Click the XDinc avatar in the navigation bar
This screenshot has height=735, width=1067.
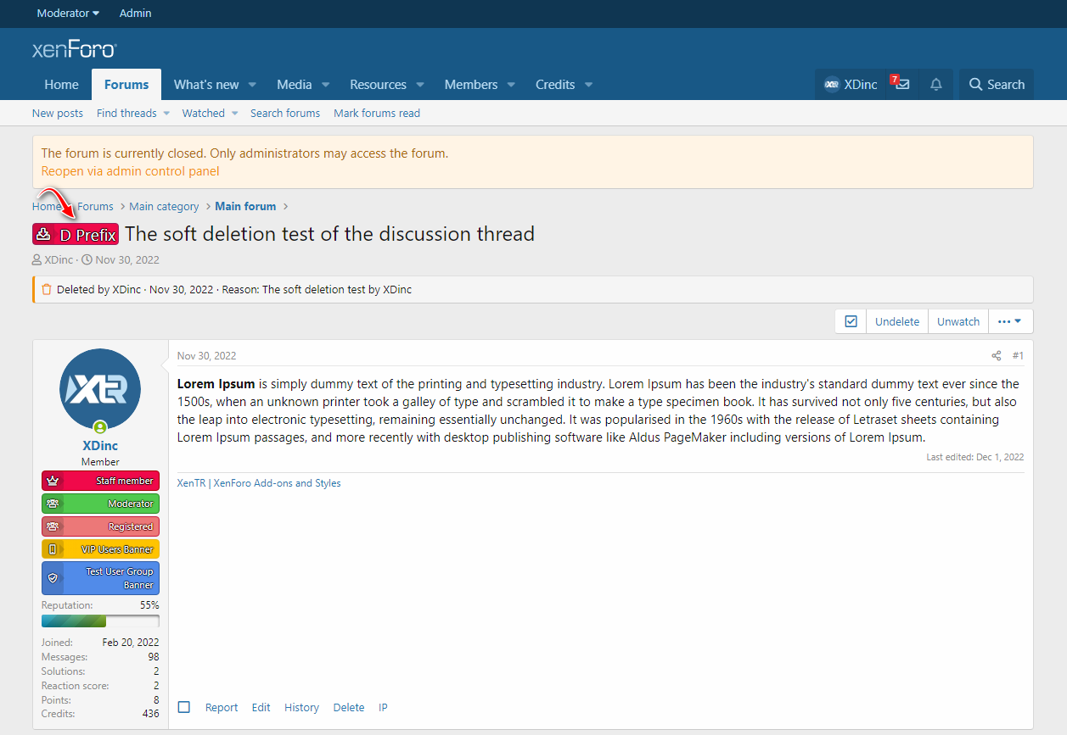832,85
